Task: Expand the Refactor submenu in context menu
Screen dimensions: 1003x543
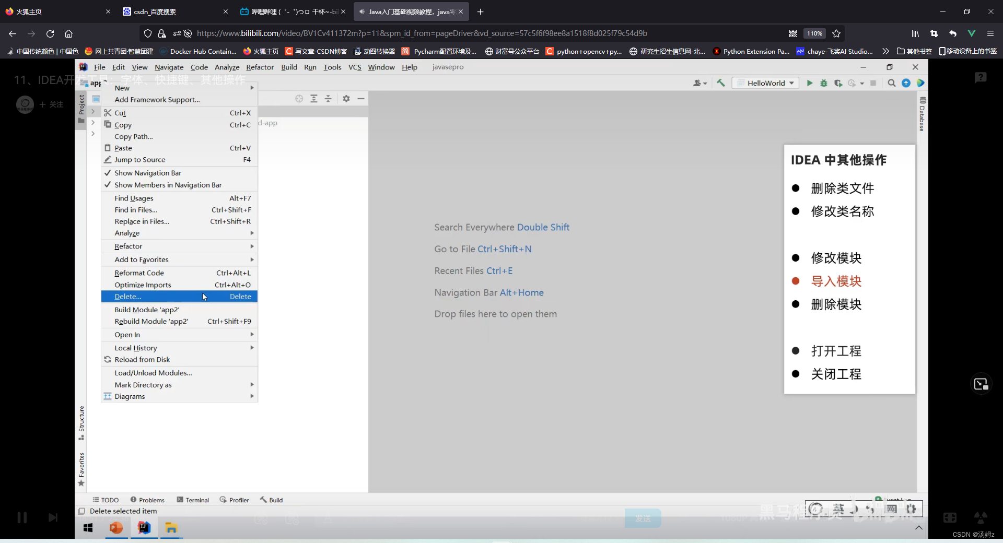Action: [x=179, y=246]
